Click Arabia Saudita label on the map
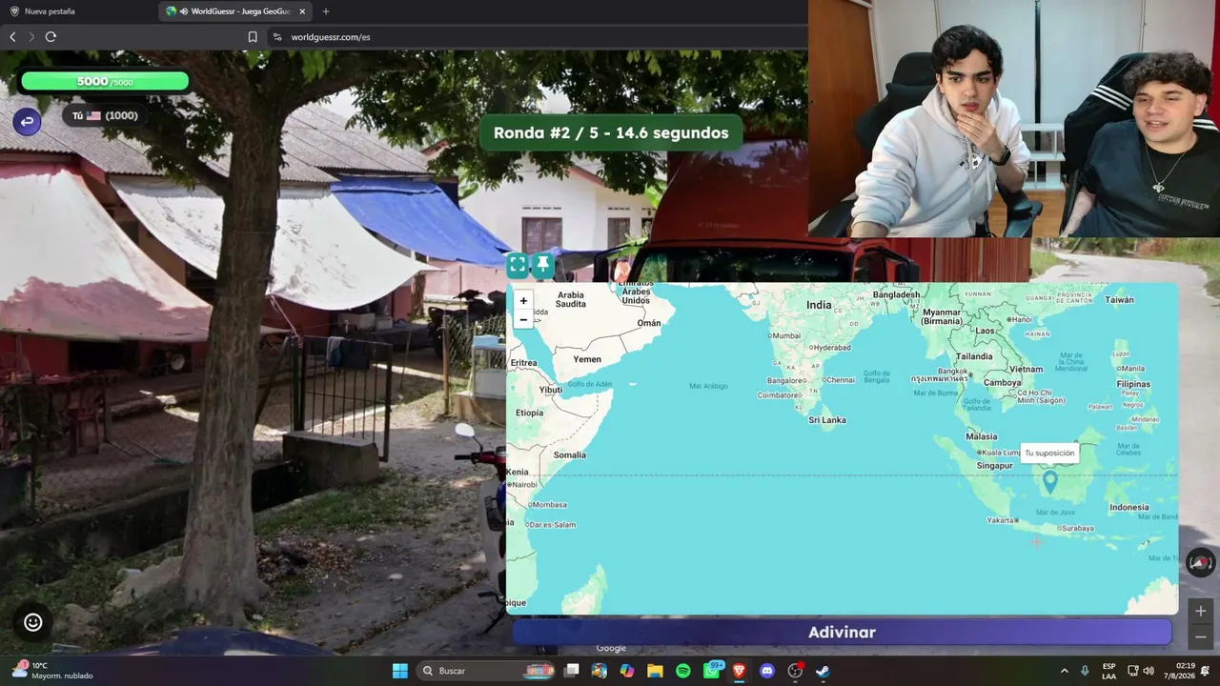Screen dimensions: 1220x686 (x=571, y=299)
